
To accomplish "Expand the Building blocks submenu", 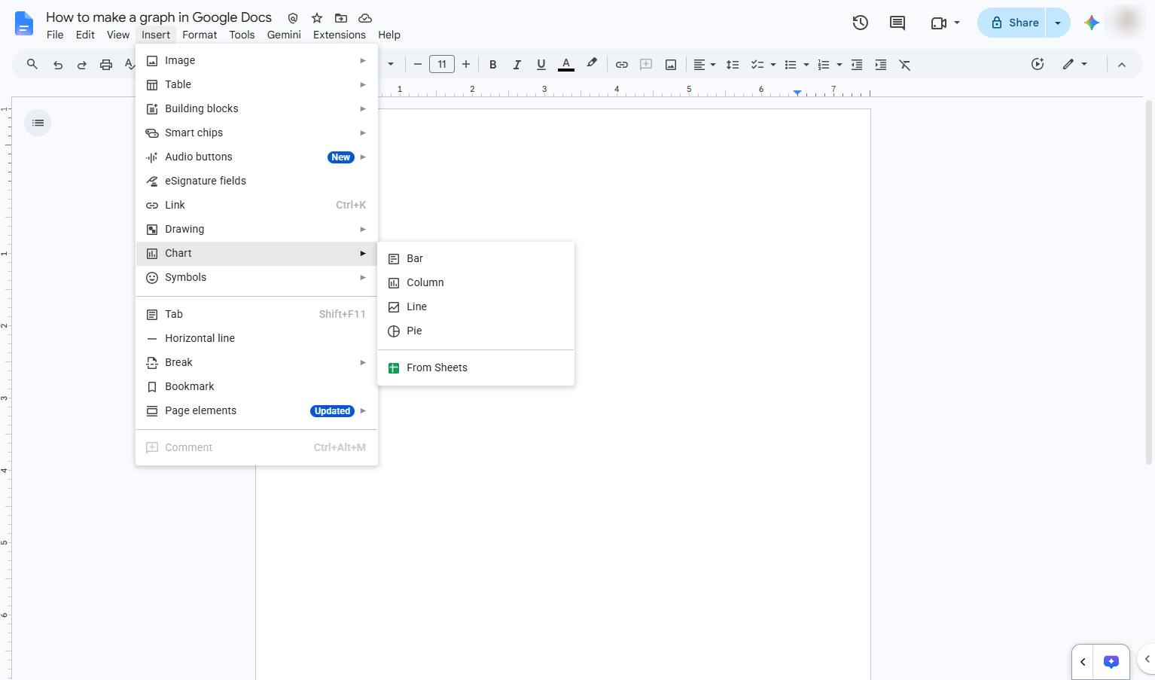I will coord(257,108).
